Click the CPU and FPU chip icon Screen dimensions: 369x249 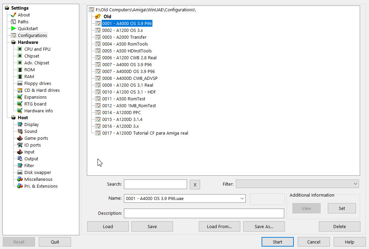20,49
